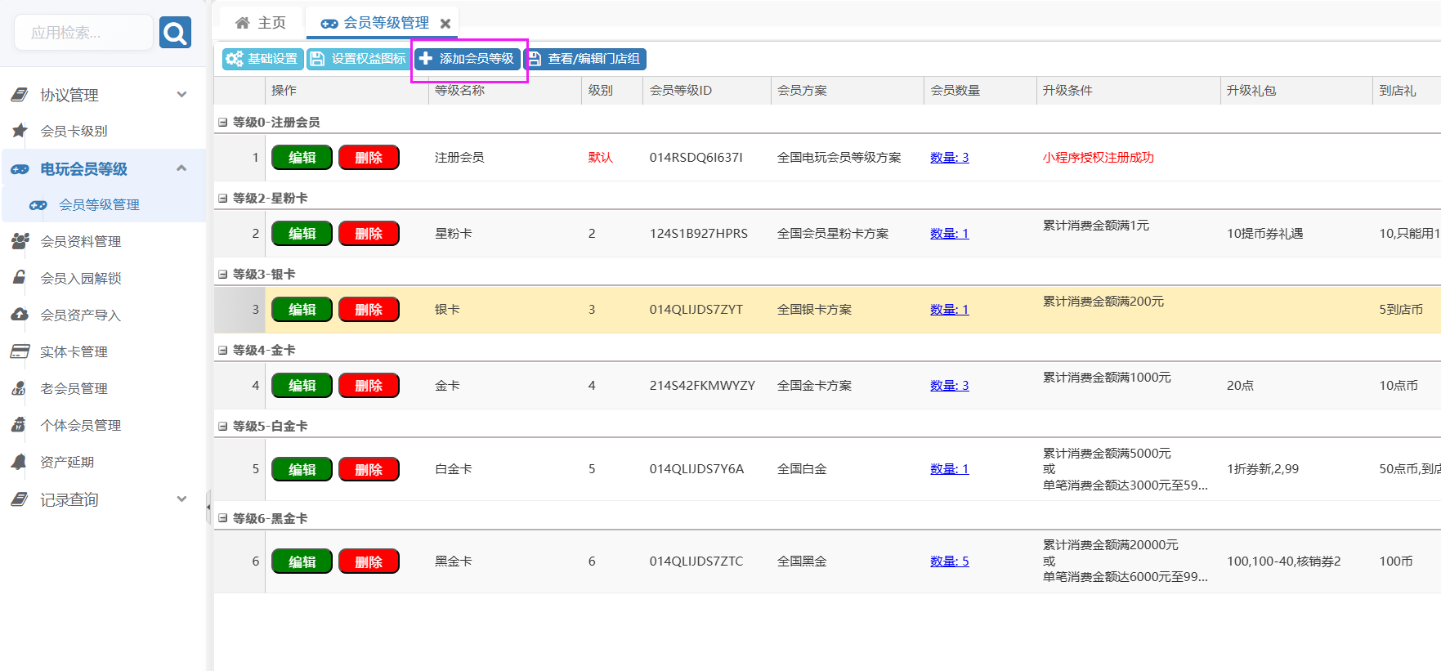The height and width of the screenshot is (671, 1441).
Task: Click the users icon for 会员资料管理
Action: [20, 241]
